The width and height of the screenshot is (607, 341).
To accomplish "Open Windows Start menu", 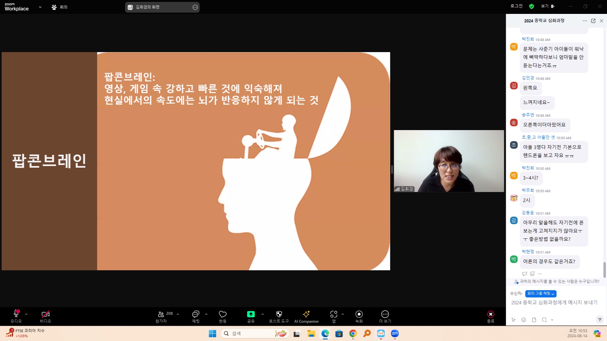I will (212, 333).
